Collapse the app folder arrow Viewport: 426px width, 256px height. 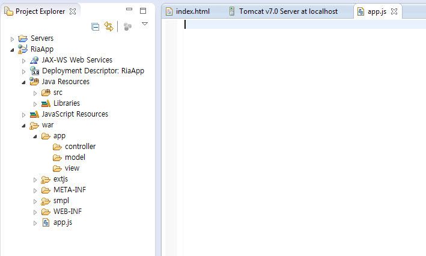click(35, 136)
